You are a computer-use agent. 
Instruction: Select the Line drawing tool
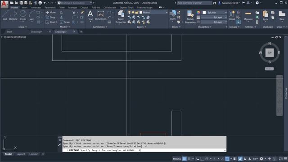(5, 15)
